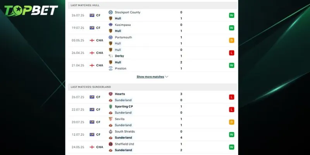The height and width of the screenshot is (155, 310).
Task: Click the orange D badge for Portsmouth match
Action: 231,40
